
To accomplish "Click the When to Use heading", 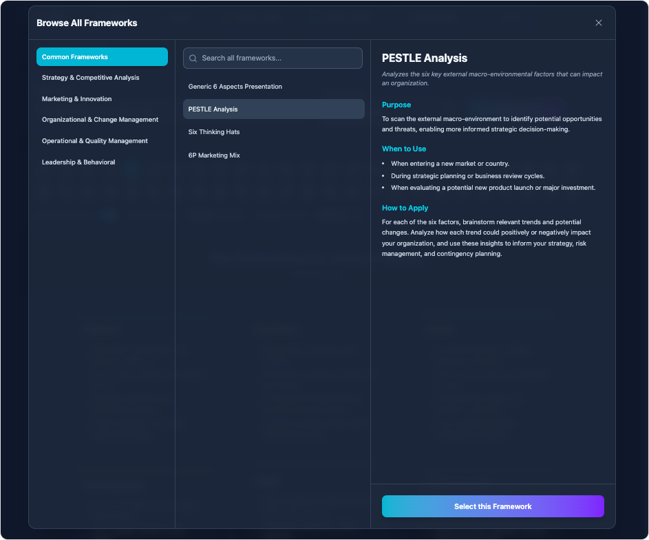I will pyautogui.click(x=404, y=149).
